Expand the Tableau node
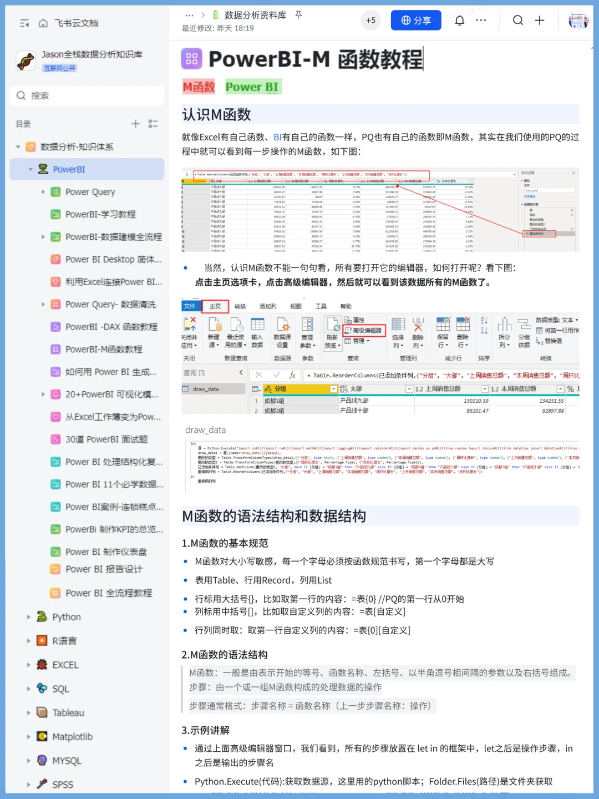The width and height of the screenshot is (599, 799). click(x=29, y=712)
